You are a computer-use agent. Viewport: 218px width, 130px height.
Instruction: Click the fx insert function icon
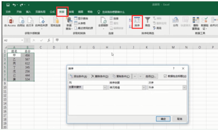point(49,40)
